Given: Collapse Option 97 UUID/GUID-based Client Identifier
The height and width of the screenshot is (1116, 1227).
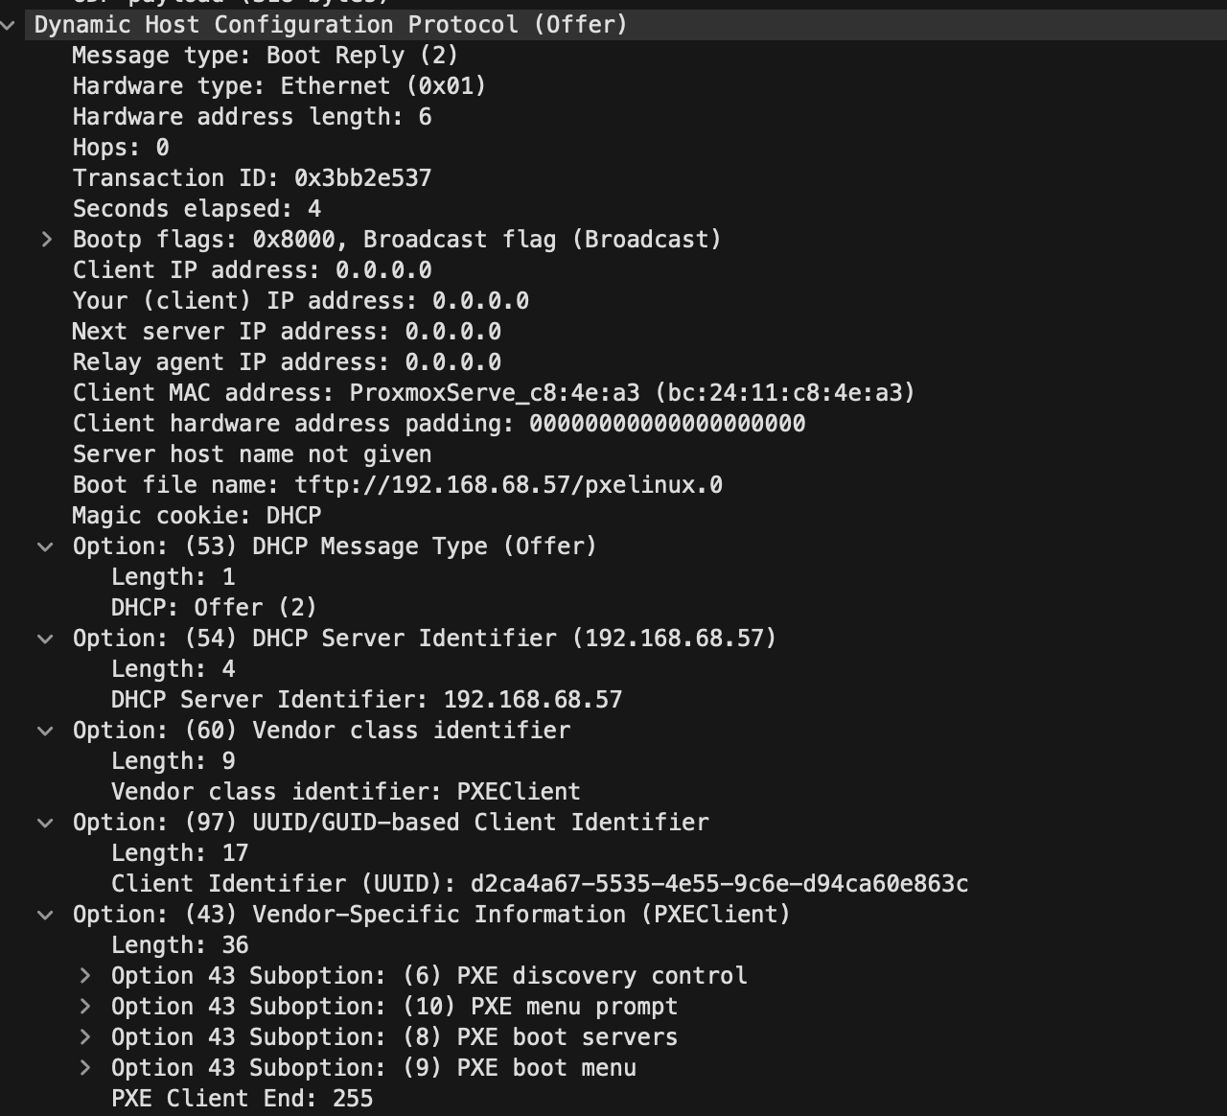Looking at the screenshot, I should [45, 823].
